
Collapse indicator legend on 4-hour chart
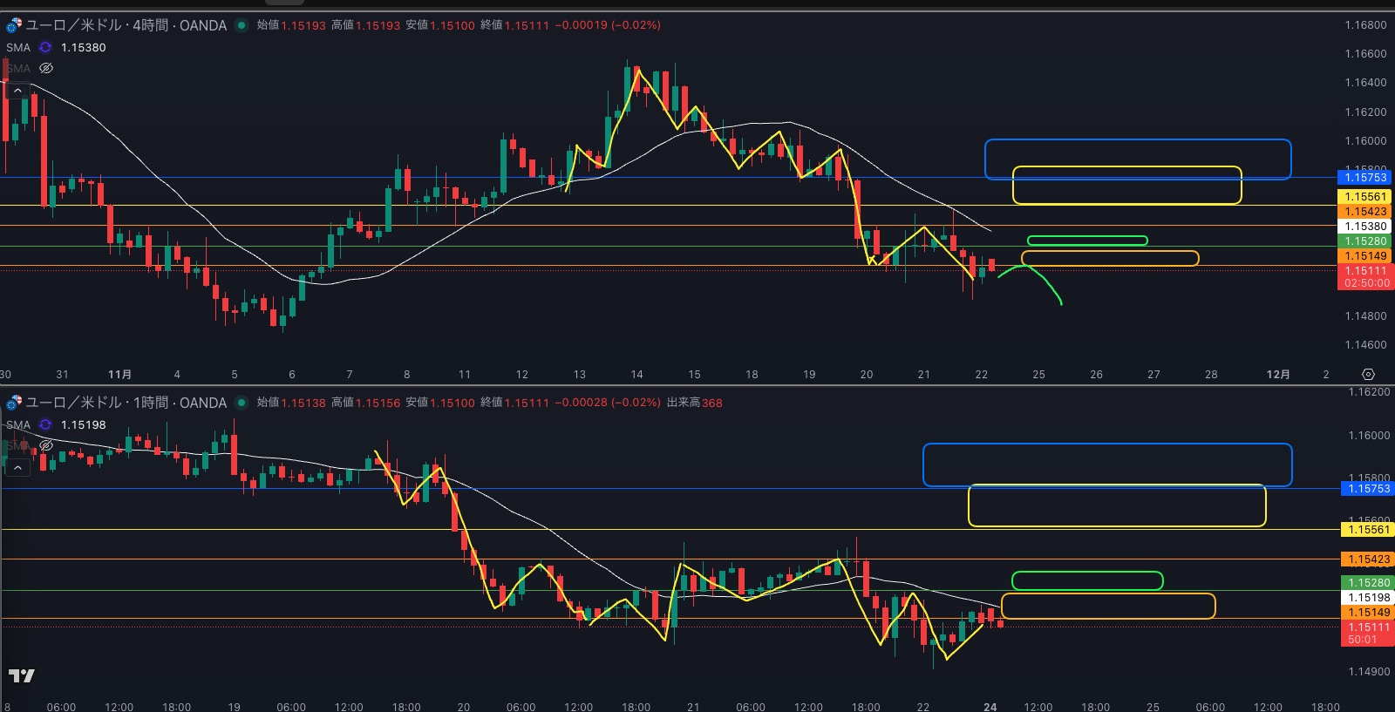[x=17, y=91]
